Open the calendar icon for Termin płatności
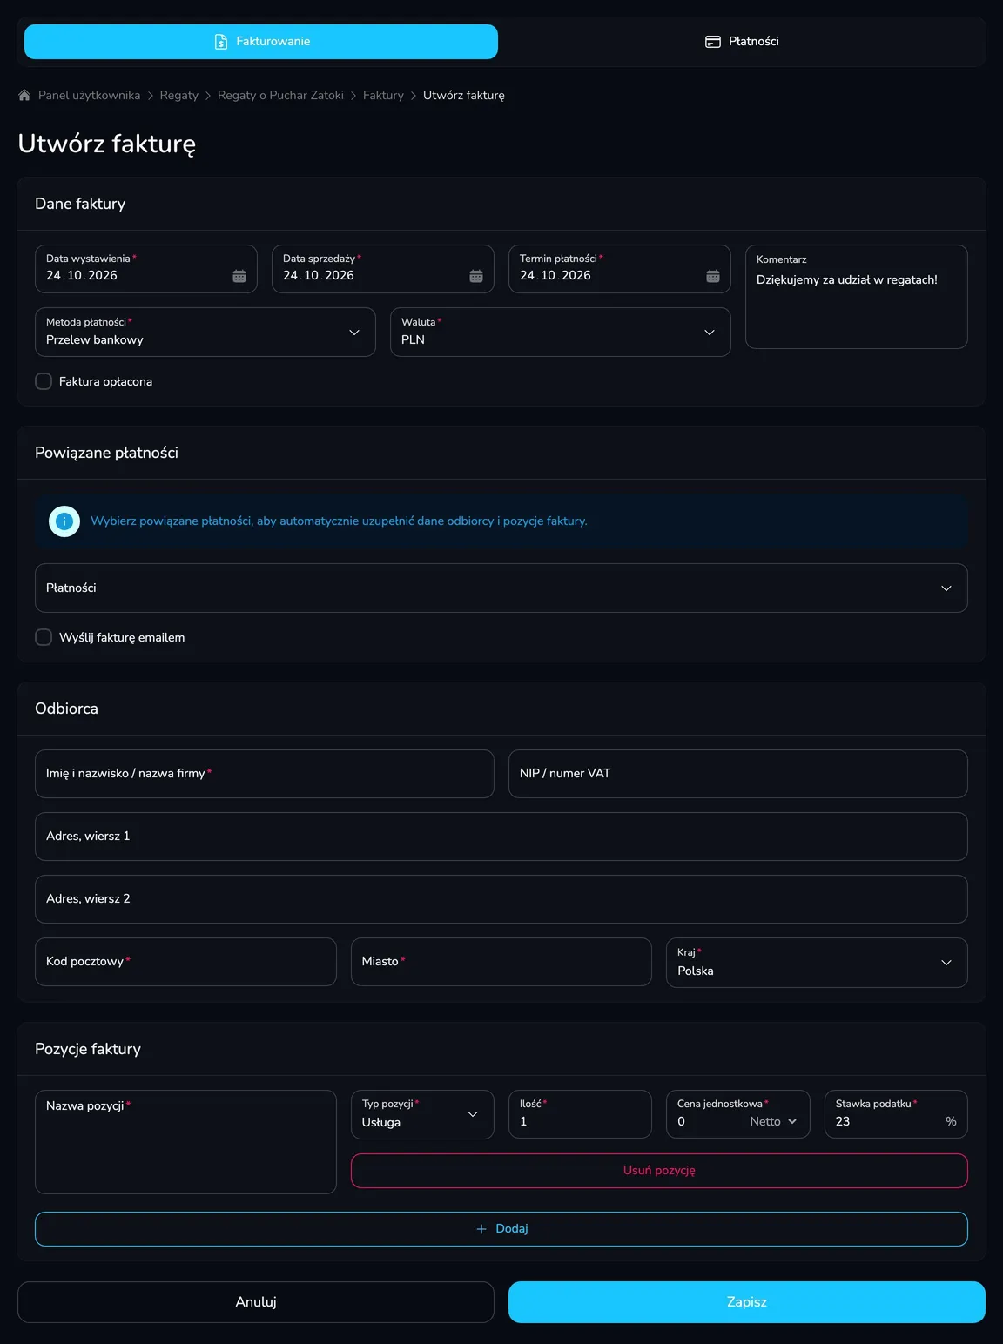Screen dimensions: 1003x1344 713,276
